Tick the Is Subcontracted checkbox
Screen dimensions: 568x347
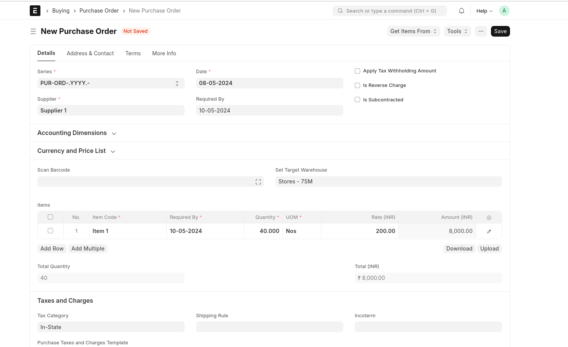coord(357,100)
